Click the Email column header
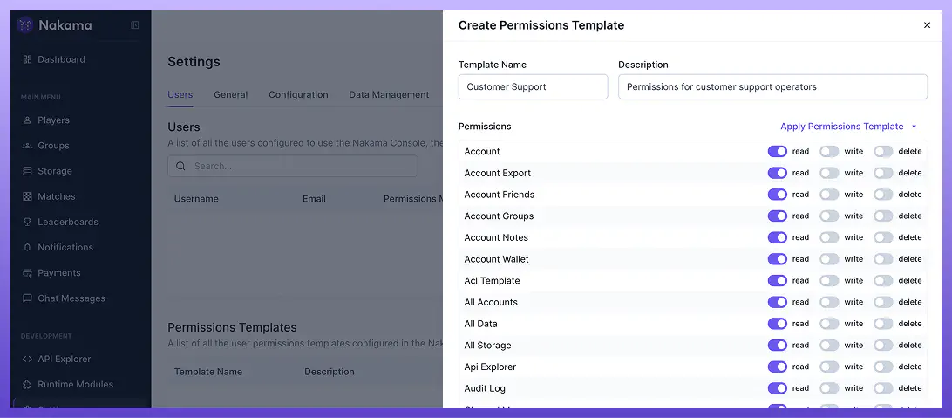Image resolution: width=952 pixels, height=418 pixels. pyautogui.click(x=314, y=199)
